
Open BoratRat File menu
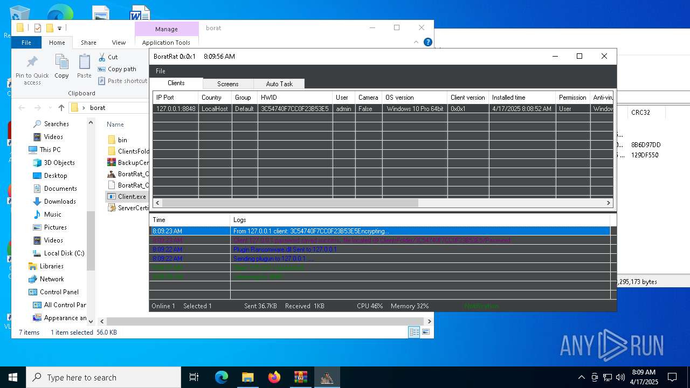(160, 71)
